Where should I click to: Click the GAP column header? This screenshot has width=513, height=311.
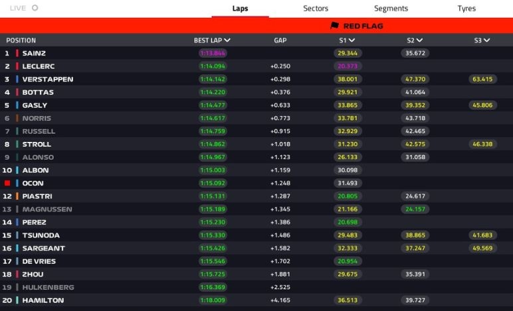click(280, 40)
